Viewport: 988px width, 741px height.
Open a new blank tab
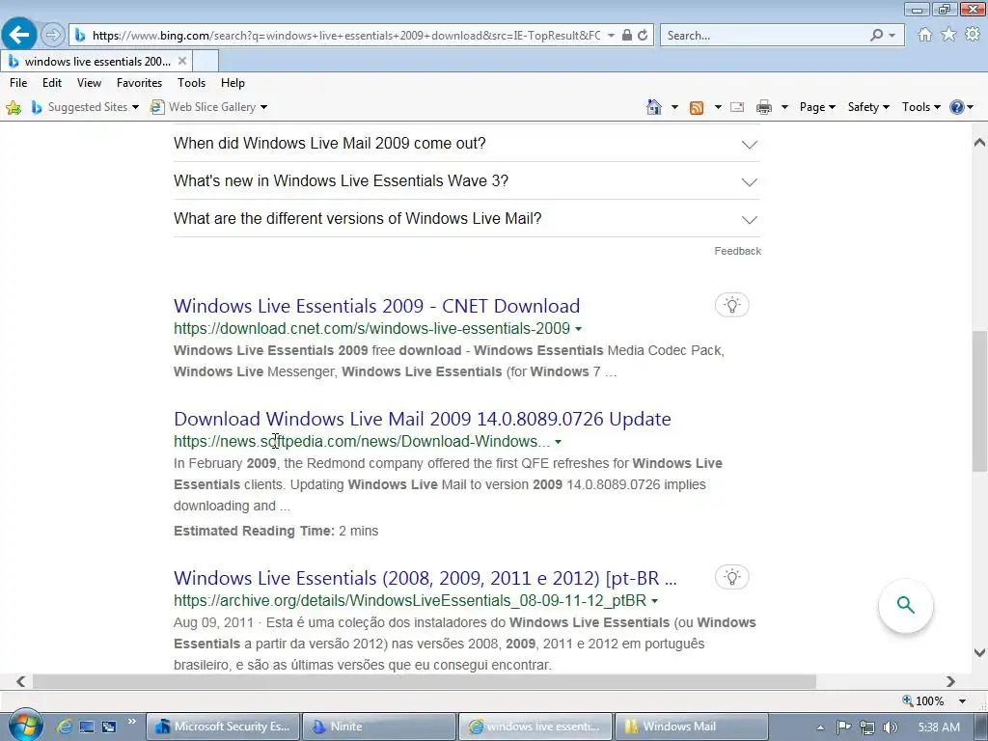(x=206, y=61)
